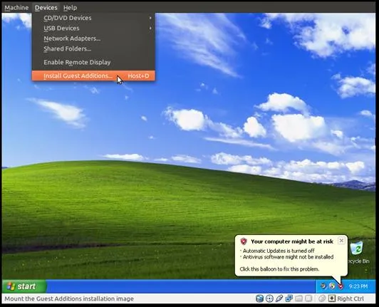Click the red shield icon in the balloon
379x307 pixels.
click(x=244, y=241)
